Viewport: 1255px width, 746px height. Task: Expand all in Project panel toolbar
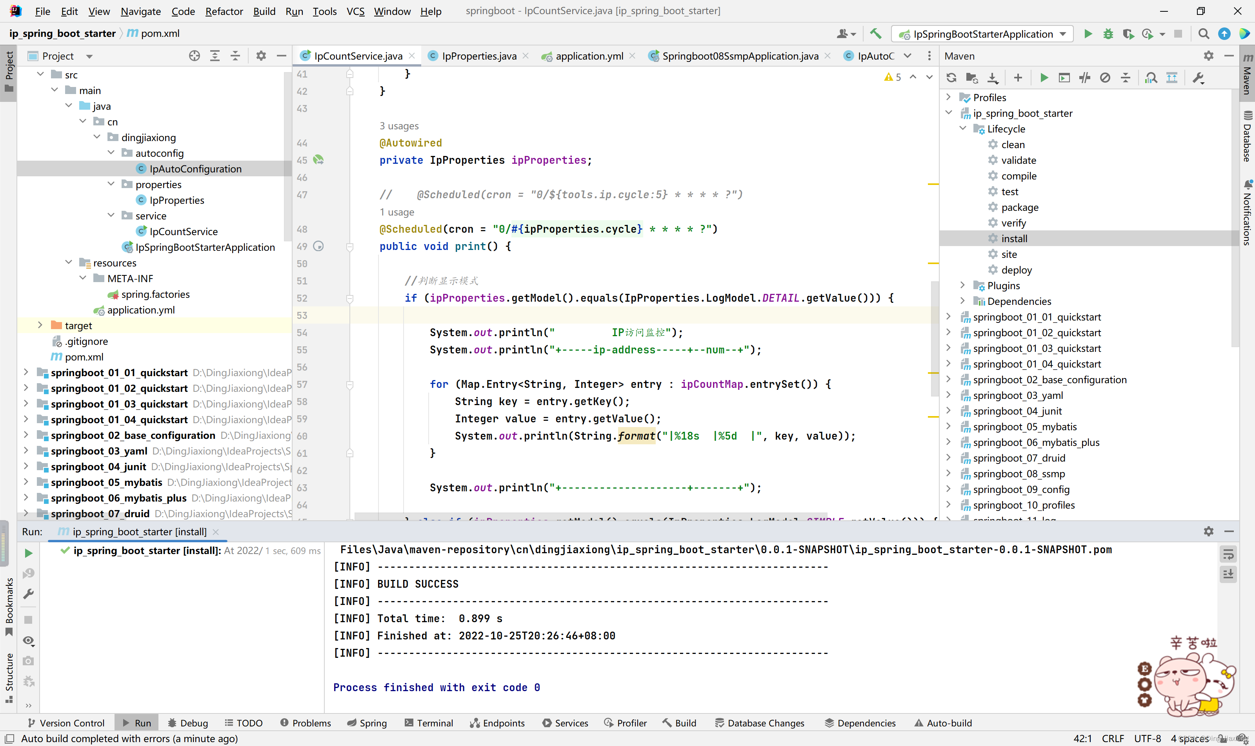[x=215, y=56]
